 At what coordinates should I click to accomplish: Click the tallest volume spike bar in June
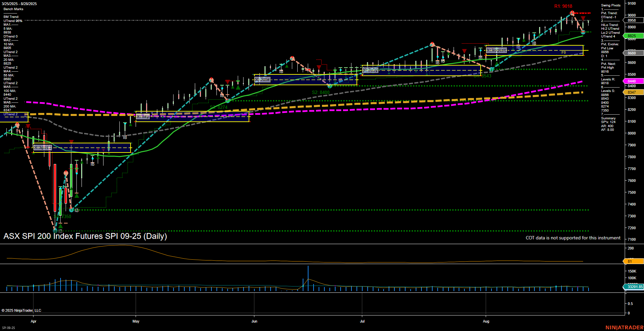pos(308,279)
